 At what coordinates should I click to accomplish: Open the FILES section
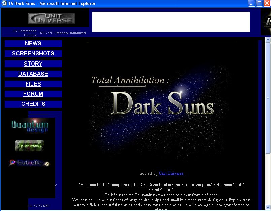click(33, 84)
